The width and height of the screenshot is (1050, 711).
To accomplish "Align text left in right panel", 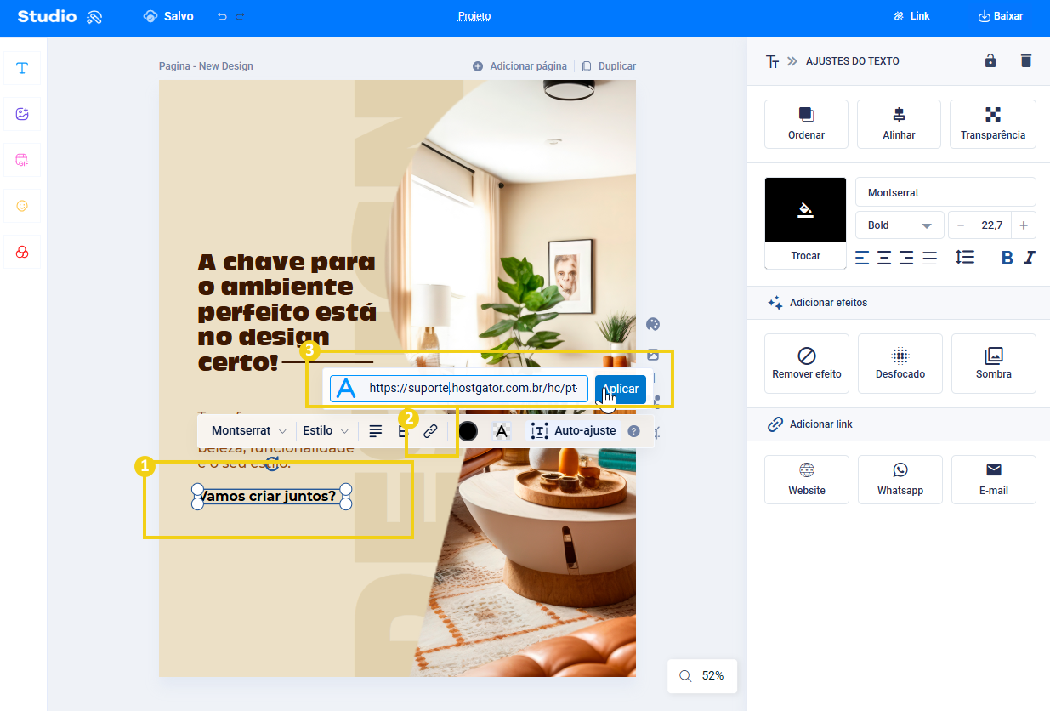I will pos(862,258).
